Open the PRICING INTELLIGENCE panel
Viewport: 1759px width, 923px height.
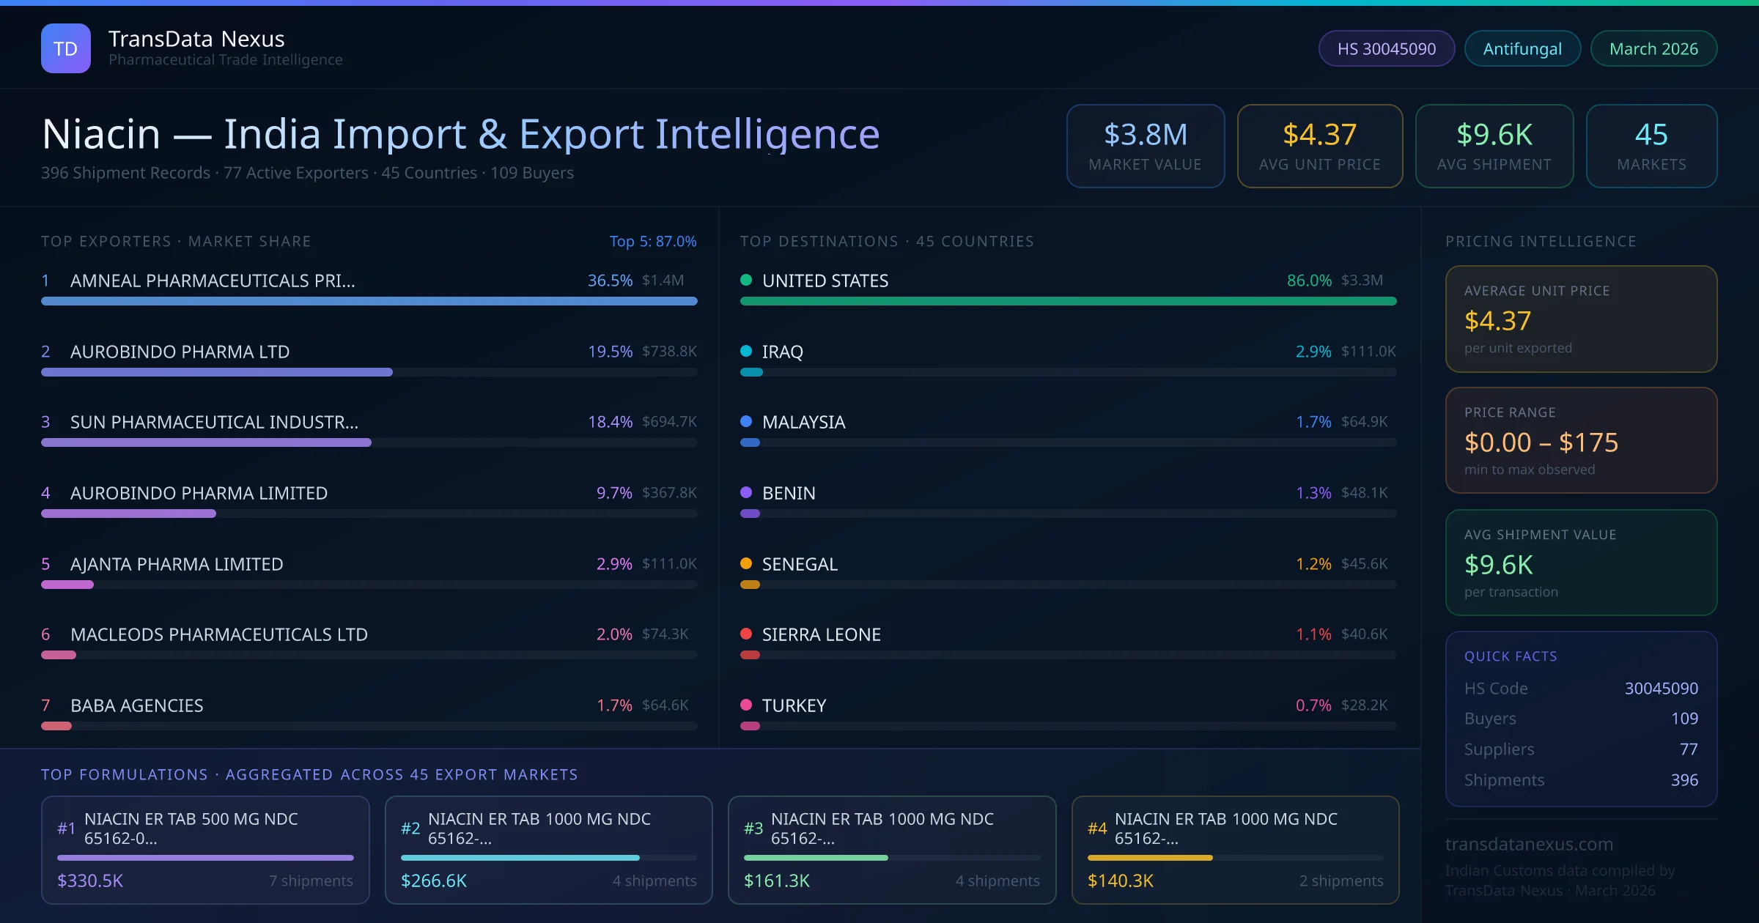pyautogui.click(x=1541, y=241)
